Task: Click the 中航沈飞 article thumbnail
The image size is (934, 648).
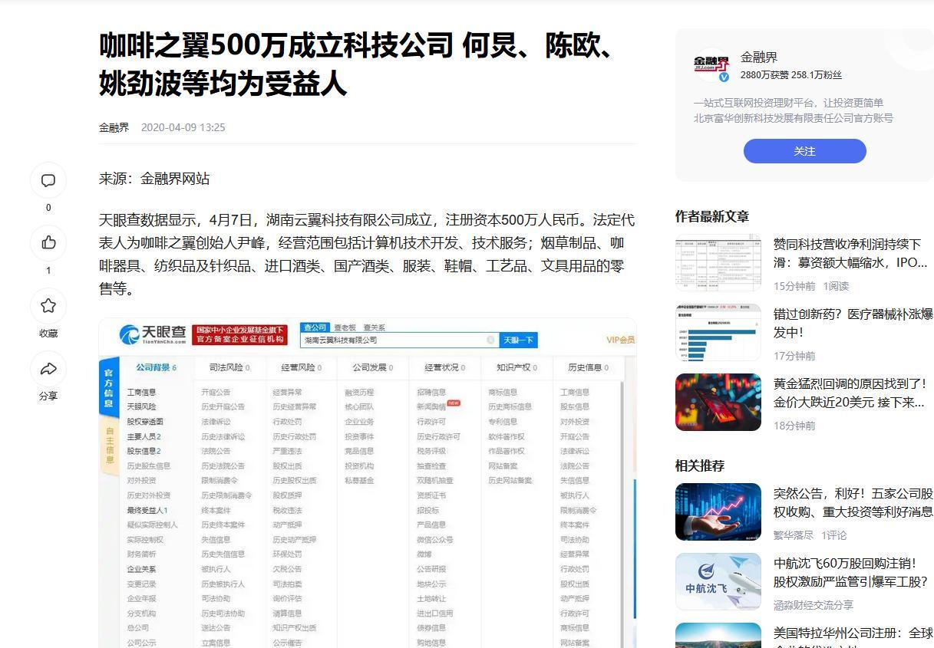Action: 718,581
